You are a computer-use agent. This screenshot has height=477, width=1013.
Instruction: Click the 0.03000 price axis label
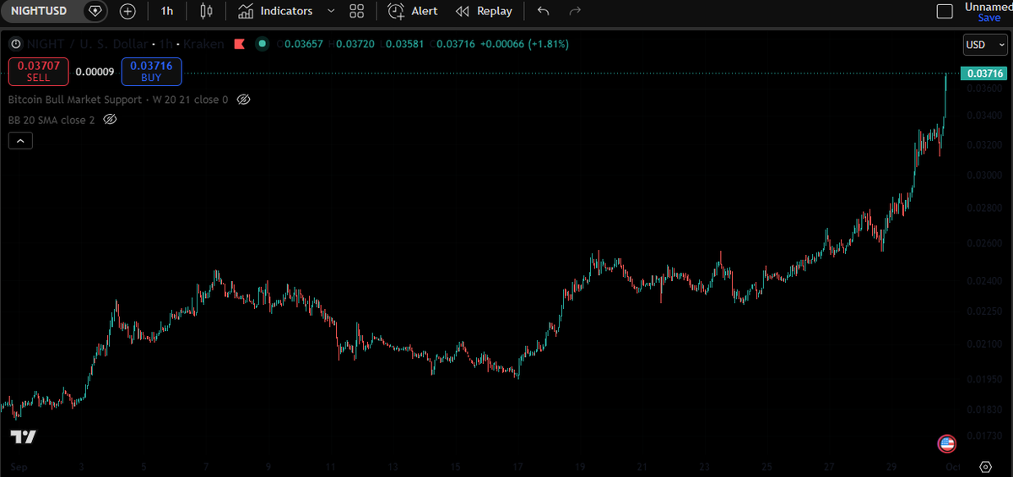click(x=984, y=176)
